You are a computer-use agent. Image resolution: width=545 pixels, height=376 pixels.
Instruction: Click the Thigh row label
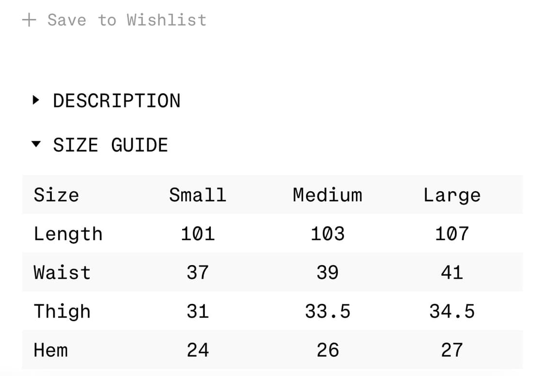(x=62, y=312)
